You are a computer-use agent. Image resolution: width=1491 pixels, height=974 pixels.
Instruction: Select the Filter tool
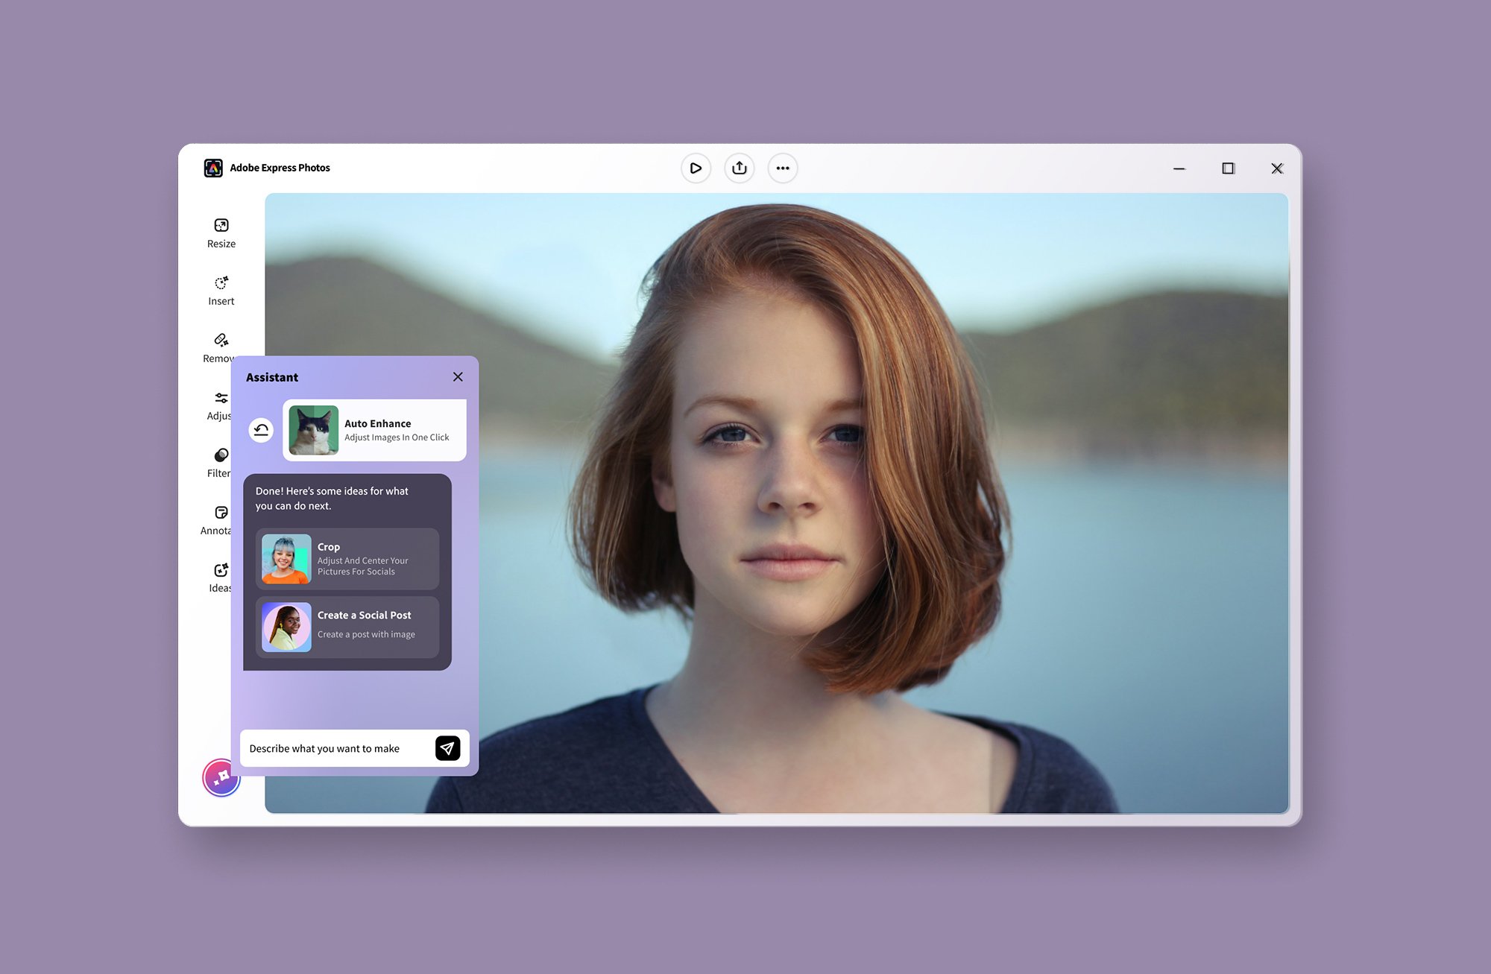pyautogui.click(x=221, y=455)
